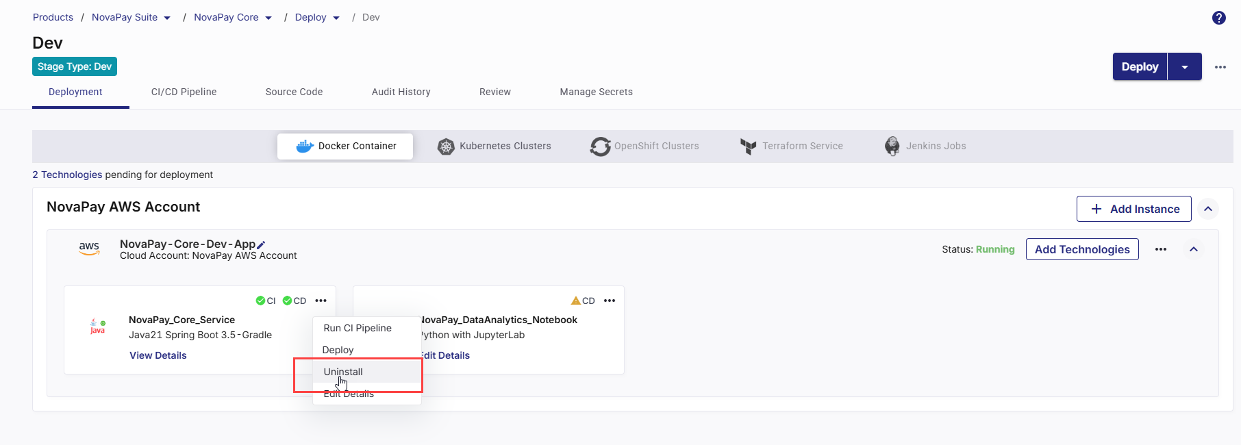Open instance three-dot menu beside Add Technologies

pyautogui.click(x=1160, y=249)
